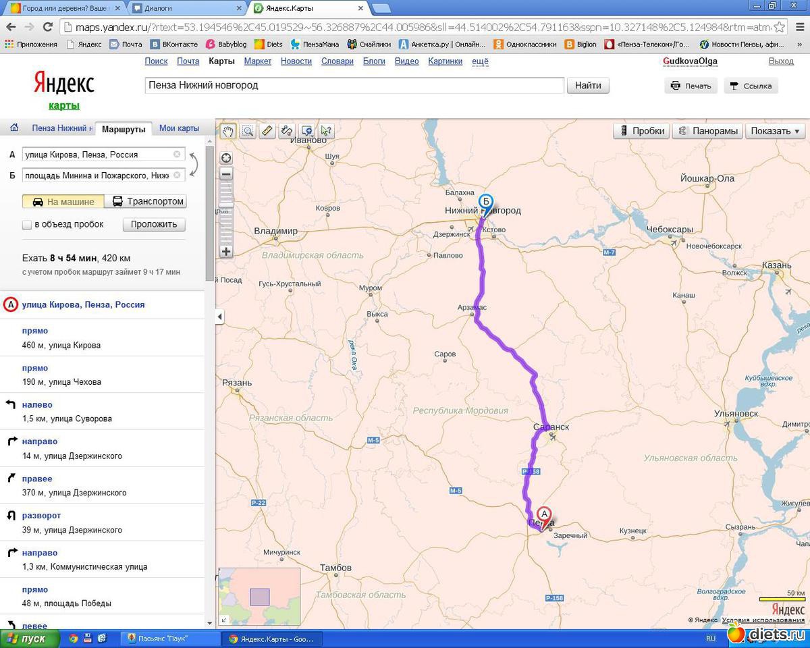Clear the point A address field
The image size is (810, 648).
(x=177, y=155)
